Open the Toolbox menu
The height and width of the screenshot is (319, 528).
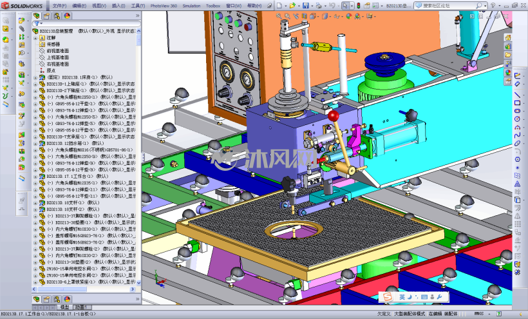coord(213,6)
